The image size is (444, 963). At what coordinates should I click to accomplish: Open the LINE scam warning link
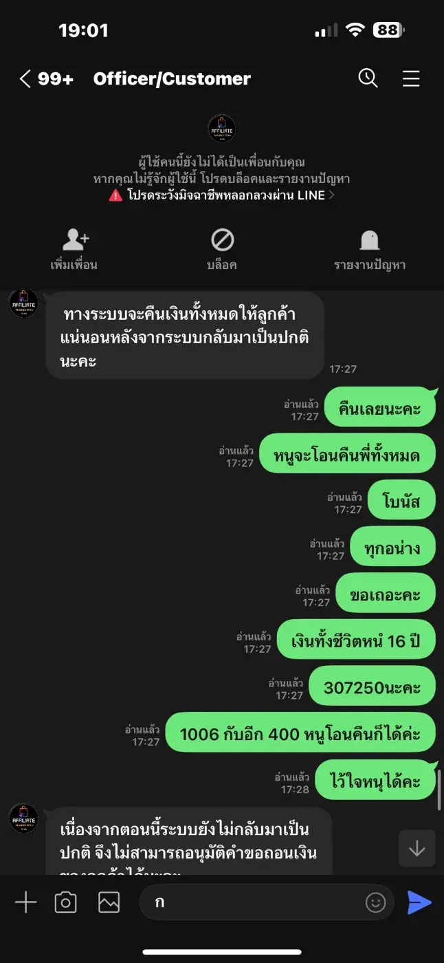click(x=222, y=195)
